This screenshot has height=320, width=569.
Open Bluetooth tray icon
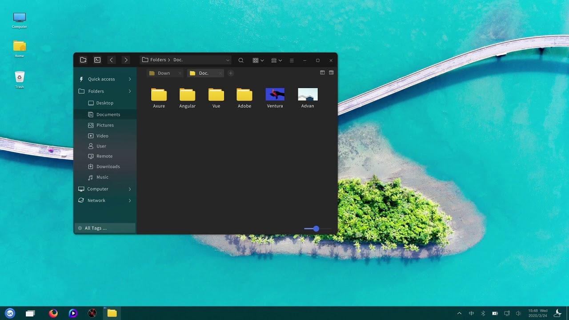(x=483, y=313)
